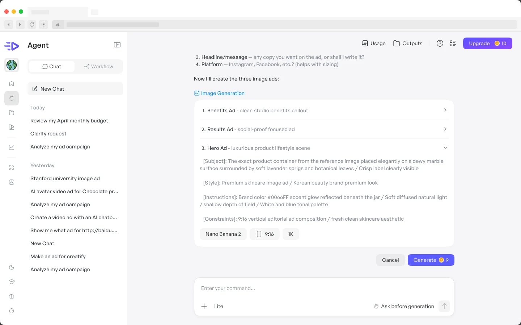Open Stanford university image ad chat
The width and height of the screenshot is (521, 325).
pyautogui.click(x=65, y=178)
